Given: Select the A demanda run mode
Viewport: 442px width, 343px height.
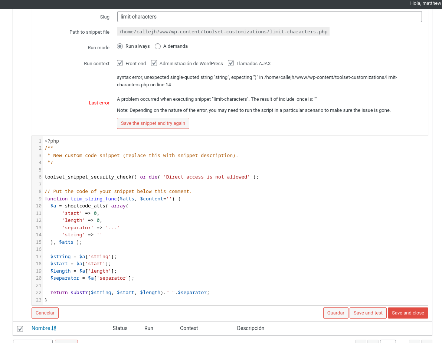Looking at the screenshot, I should tap(158, 46).
